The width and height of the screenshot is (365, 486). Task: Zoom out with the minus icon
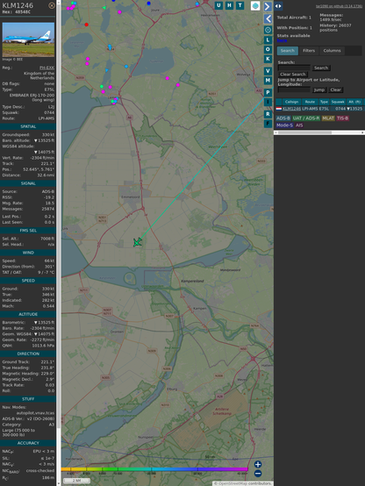tap(258, 474)
